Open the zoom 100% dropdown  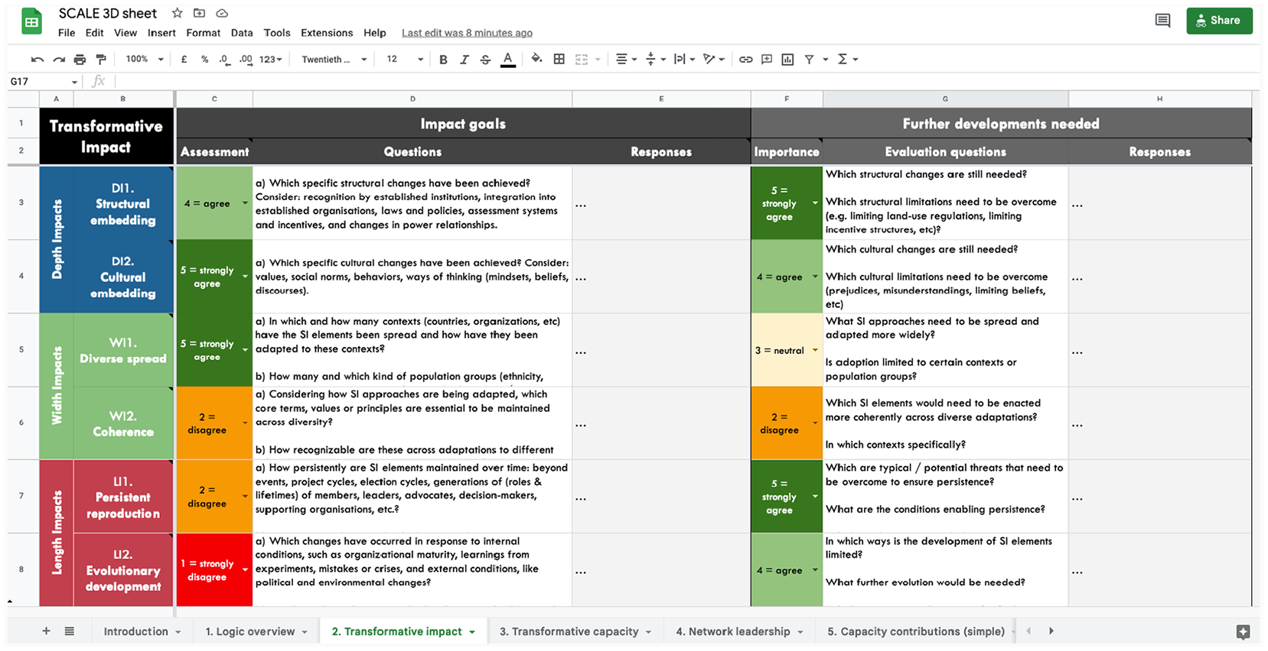[x=145, y=59]
